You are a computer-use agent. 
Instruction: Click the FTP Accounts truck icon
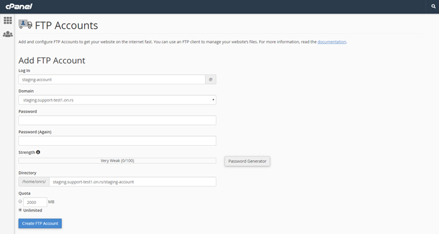[25, 24]
